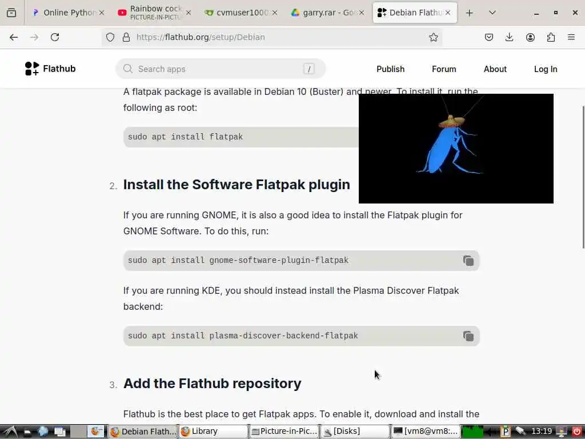Click the 'Install the Software Flatpak plugin' heading
This screenshot has width=585, height=439.
click(x=237, y=185)
